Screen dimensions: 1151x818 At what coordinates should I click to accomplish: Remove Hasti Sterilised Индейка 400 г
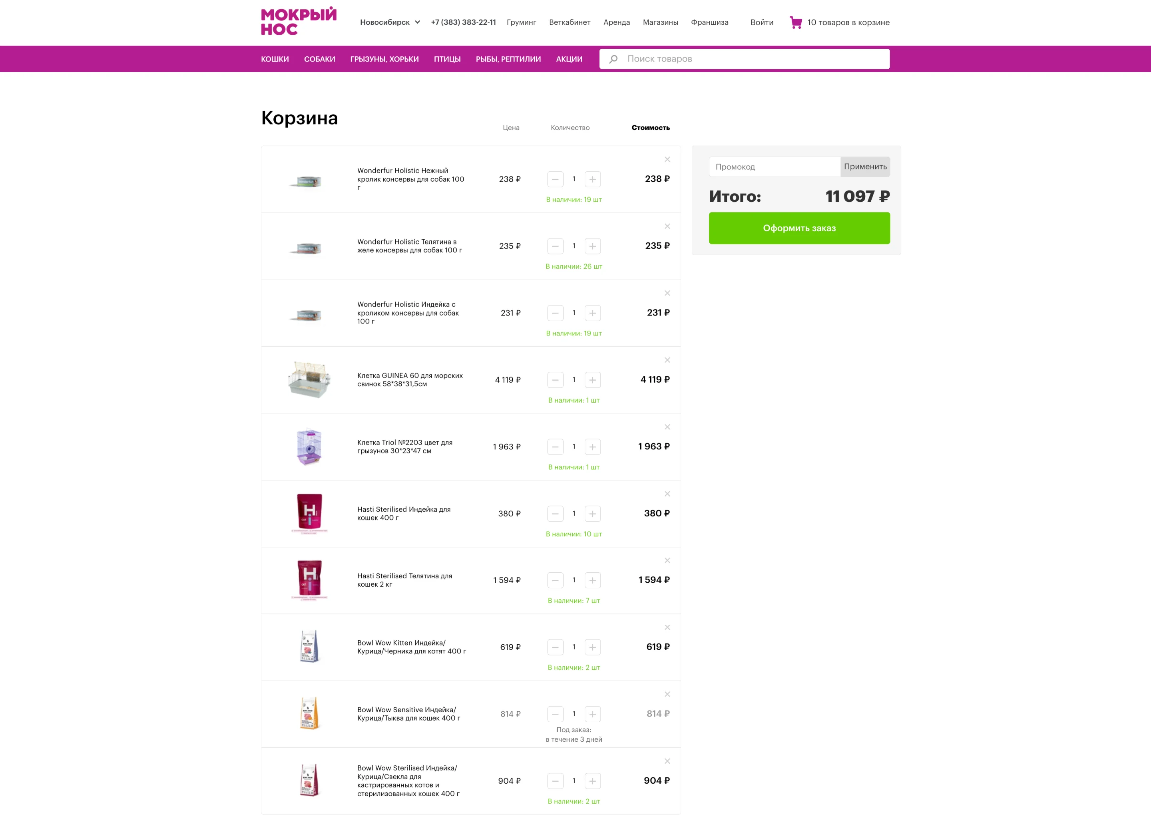(x=667, y=494)
